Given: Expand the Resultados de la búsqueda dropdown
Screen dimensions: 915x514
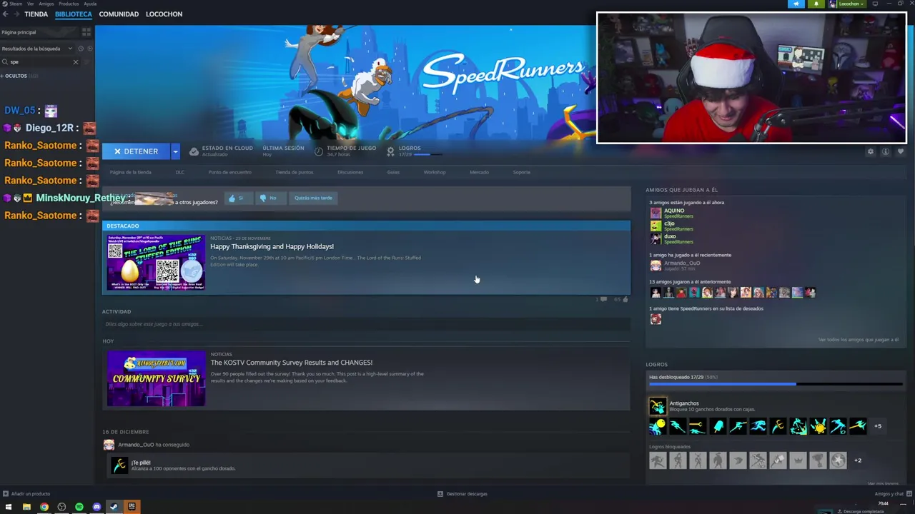Looking at the screenshot, I should pyautogui.click(x=37, y=49).
